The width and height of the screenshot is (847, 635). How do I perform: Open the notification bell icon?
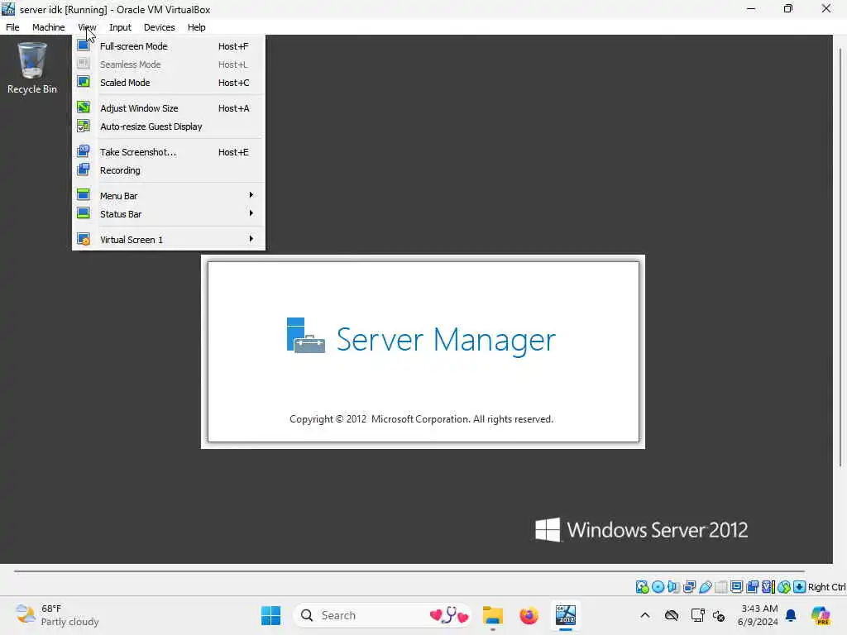[791, 615]
